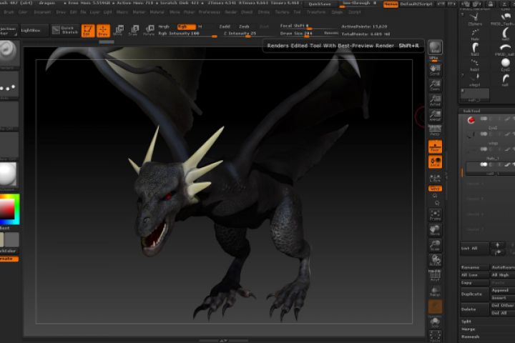Select the Zoom canvas tool

(434, 86)
